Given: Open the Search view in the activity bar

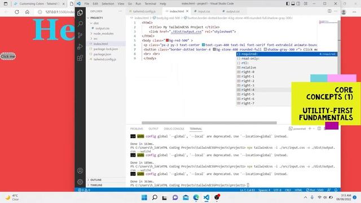Looking at the screenshot, I should [80, 24].
